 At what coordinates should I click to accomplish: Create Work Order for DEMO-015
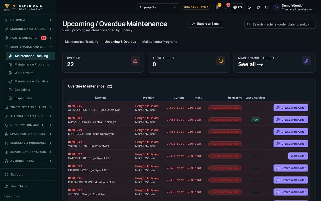click(291, 108)
